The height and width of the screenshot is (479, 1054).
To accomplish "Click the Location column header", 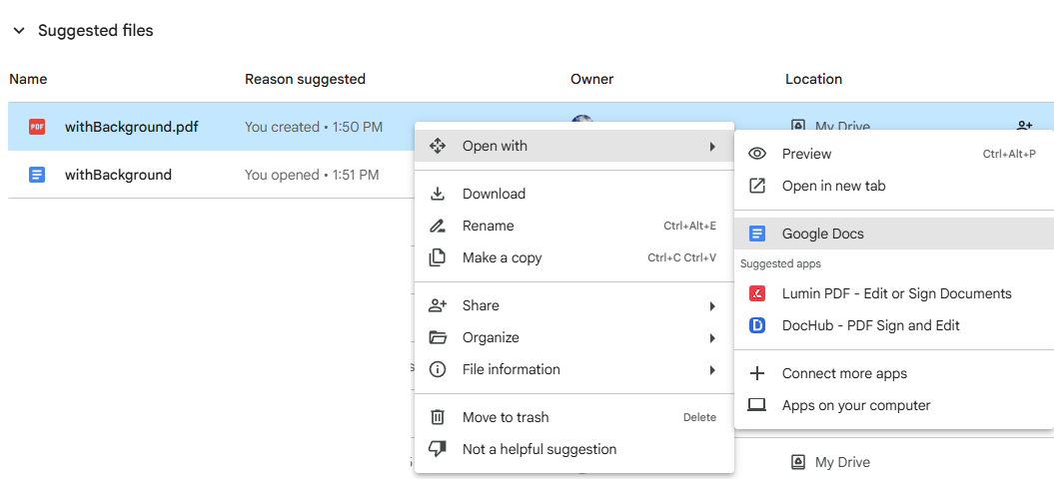I will (x=813, y=79).
